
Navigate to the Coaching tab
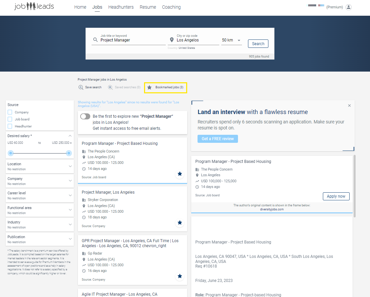171,7
